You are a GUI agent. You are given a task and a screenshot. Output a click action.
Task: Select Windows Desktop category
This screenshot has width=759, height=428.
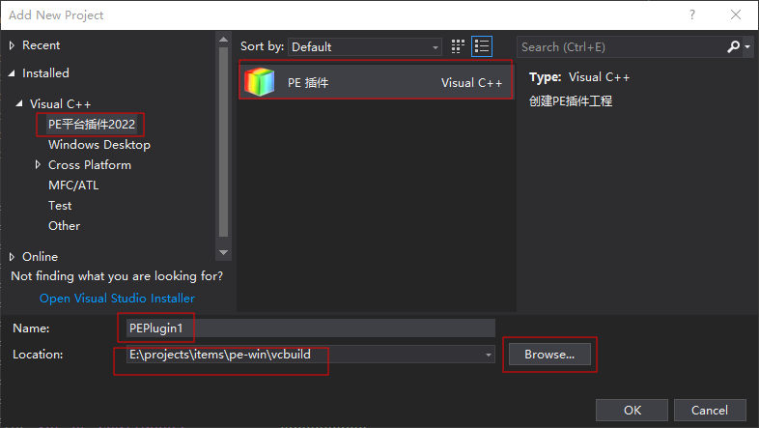[99, 145]
